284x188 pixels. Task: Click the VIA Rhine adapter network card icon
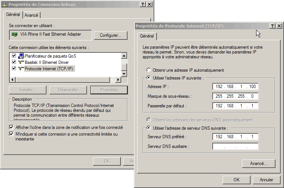click(14, 35)
